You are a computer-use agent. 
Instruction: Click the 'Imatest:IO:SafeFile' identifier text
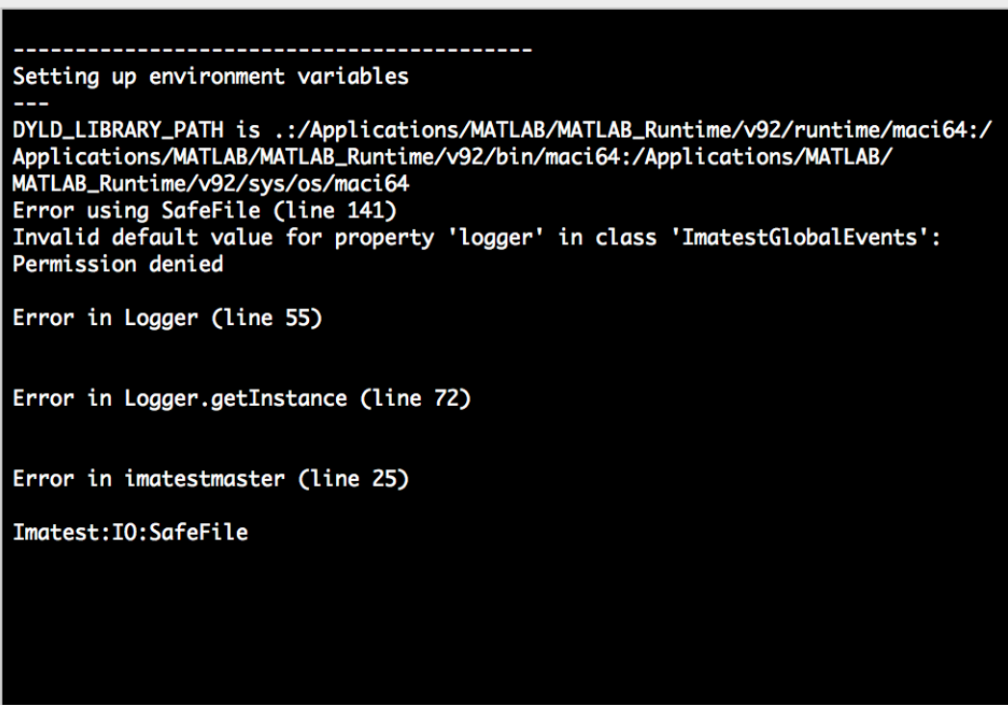coord(131,532)
